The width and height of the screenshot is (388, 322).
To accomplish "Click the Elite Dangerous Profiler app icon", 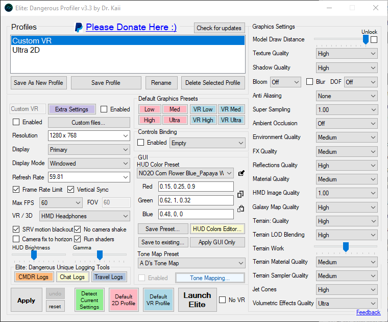I will click(x=9, y=8).
